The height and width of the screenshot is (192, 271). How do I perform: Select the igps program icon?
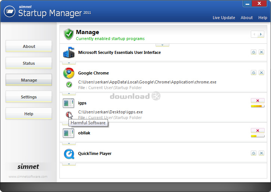coord(68,103)
